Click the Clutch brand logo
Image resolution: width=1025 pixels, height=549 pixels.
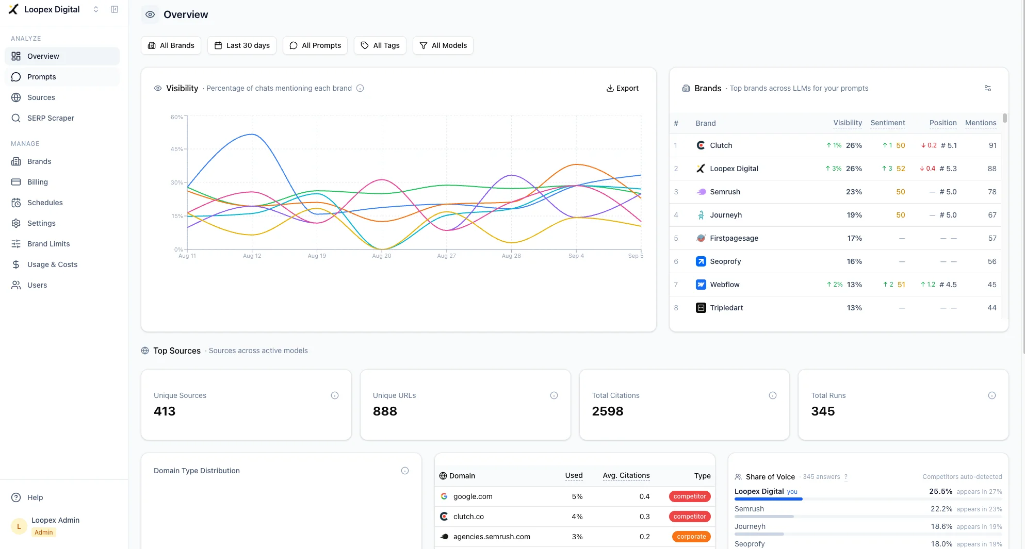pyautogui.click(x=701, y=145)
